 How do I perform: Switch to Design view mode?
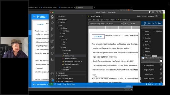[x=144, y=16]
